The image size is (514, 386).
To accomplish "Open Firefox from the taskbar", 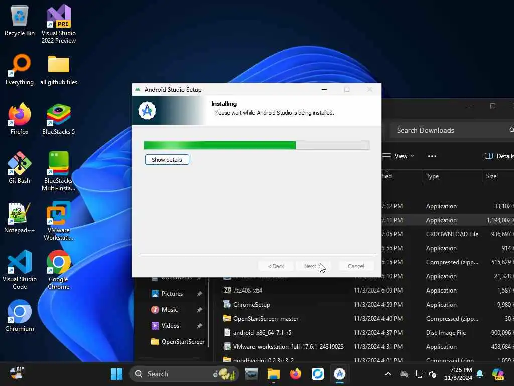I will click(295, 374).
